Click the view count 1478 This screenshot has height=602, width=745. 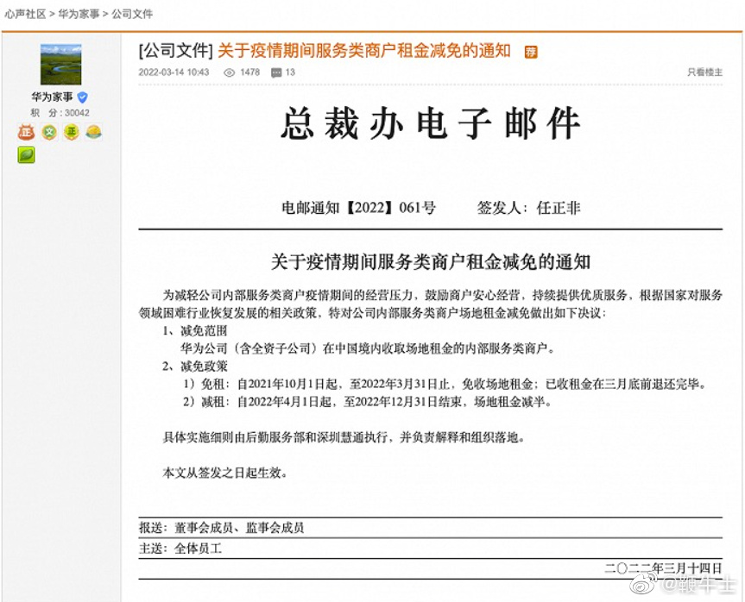[x=250, y=72]
